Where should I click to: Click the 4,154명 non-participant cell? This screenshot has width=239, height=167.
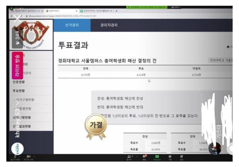[x=197, y=75]
